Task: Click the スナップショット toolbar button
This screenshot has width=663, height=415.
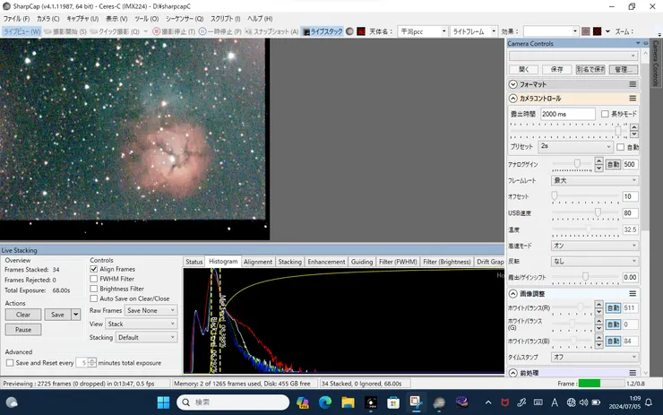Action: [271, 31]
